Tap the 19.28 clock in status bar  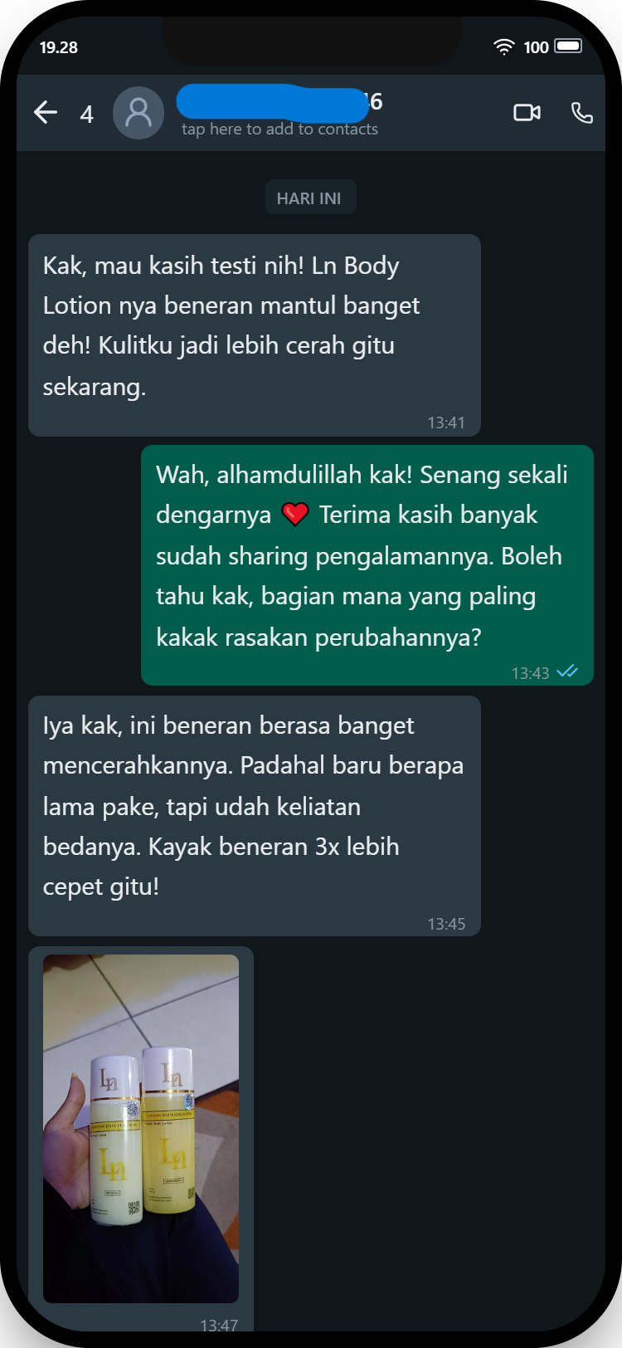(59, 47)
